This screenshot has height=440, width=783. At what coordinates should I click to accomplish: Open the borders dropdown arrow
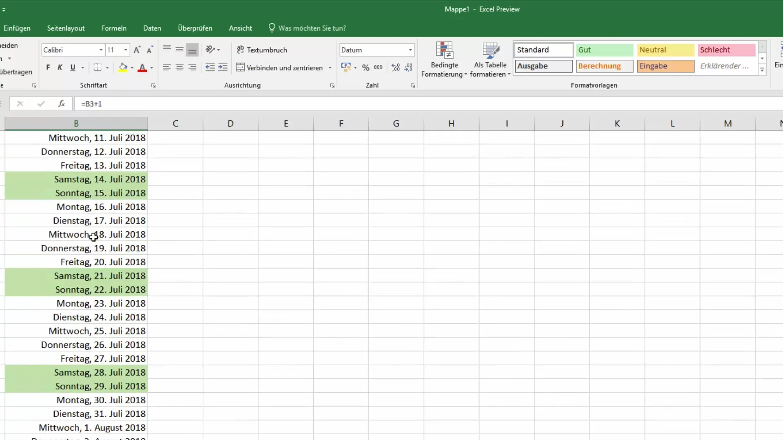(107, 68)
